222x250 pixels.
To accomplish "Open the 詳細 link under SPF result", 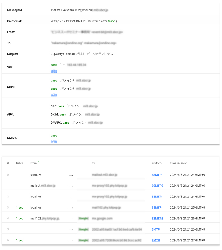I will point(54,71).
